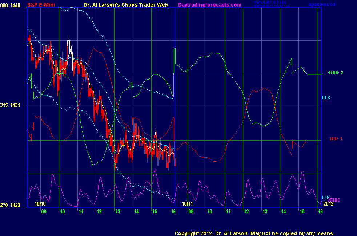Screen dimensions: 357x236
Task: Click the ULB upper band label
Action: coord(326,98)
